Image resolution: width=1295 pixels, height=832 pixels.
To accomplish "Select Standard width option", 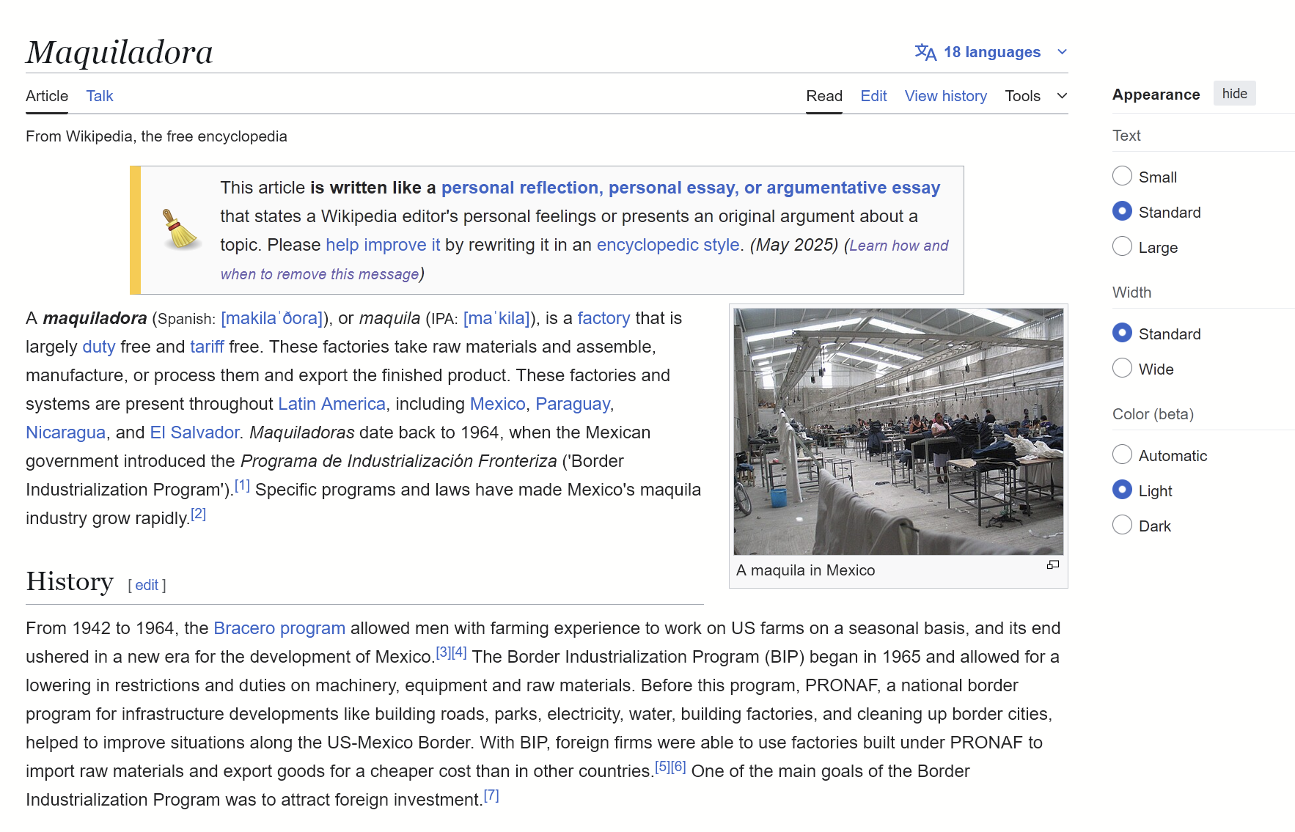I will (1122, 333).
